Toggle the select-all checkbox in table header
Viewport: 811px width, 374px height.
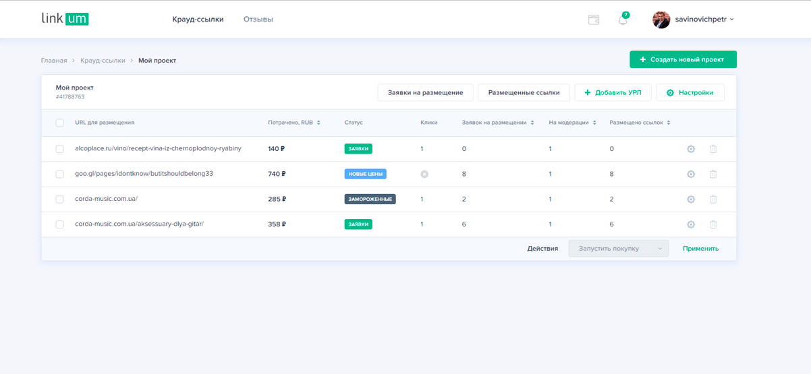point(59,123)
